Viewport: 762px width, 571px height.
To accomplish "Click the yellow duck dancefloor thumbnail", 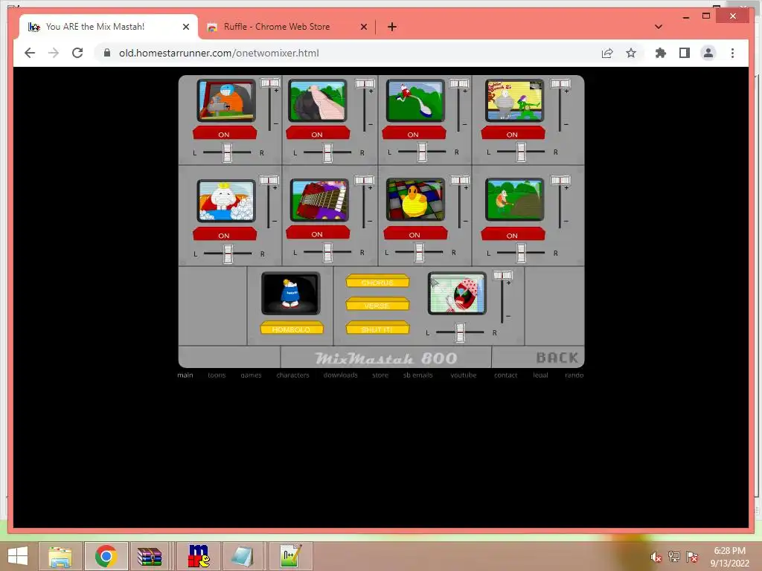I will [415, 199].
